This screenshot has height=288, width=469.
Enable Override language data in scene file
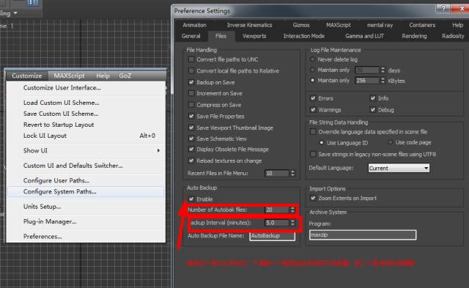[313, 132]
